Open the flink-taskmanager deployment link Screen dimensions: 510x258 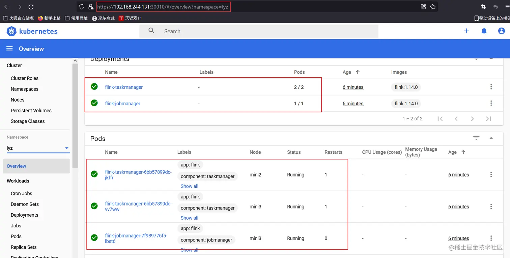click(124, 87)
